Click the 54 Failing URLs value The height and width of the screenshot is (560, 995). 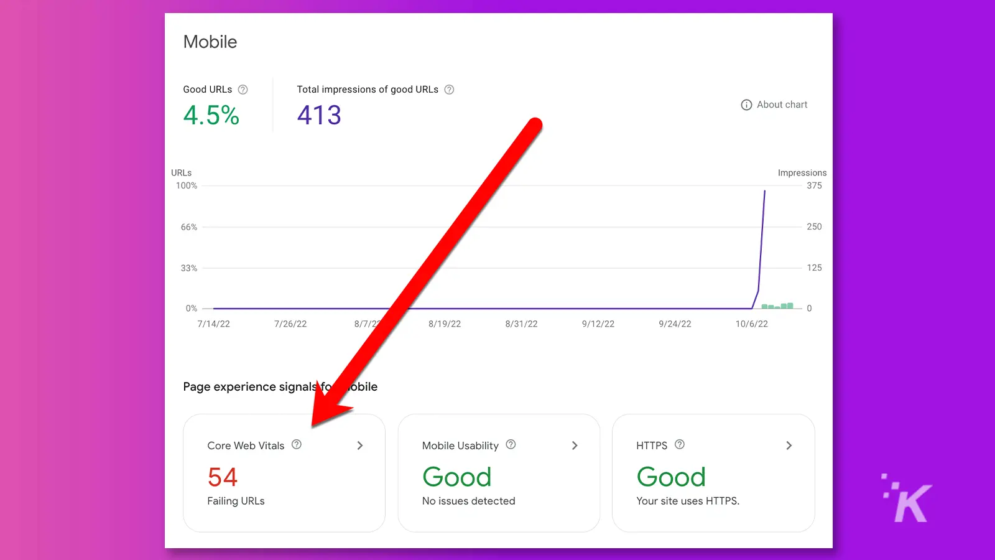[223, 477]
